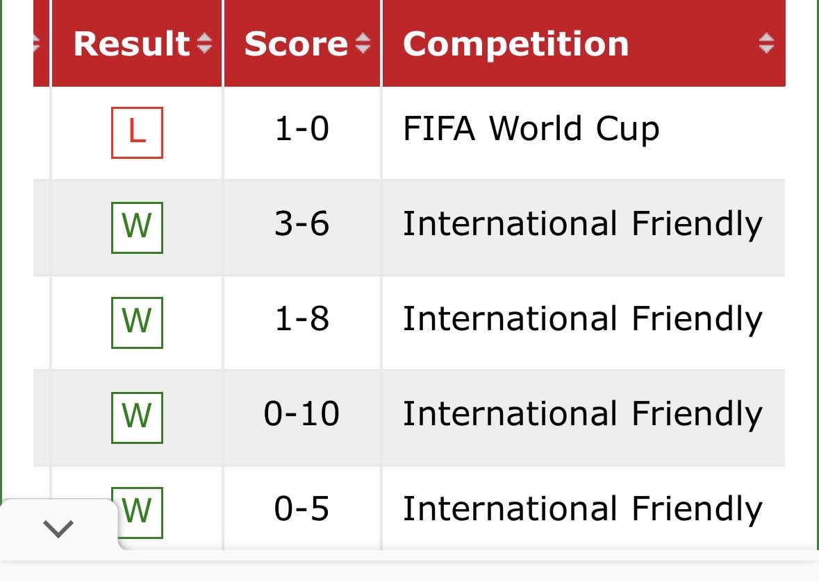Click the W badge in the 3-6 row
This screenshot has height=582, width=819.
click(138, 228)
